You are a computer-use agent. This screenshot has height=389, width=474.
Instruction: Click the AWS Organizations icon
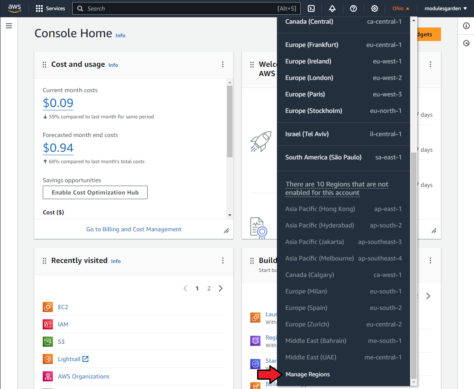(48, 376)
